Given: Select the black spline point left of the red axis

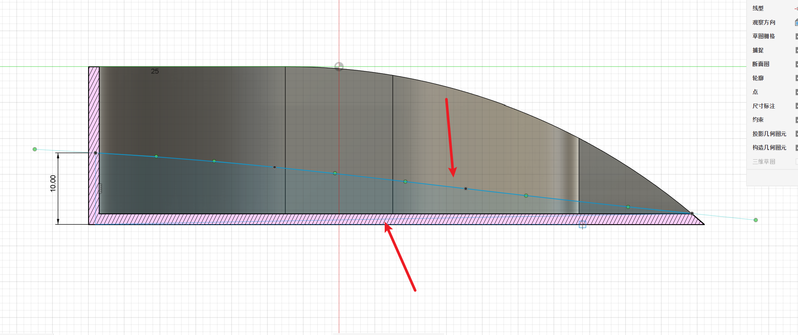Looking at the screenshot, I should [x=274, y=167].
